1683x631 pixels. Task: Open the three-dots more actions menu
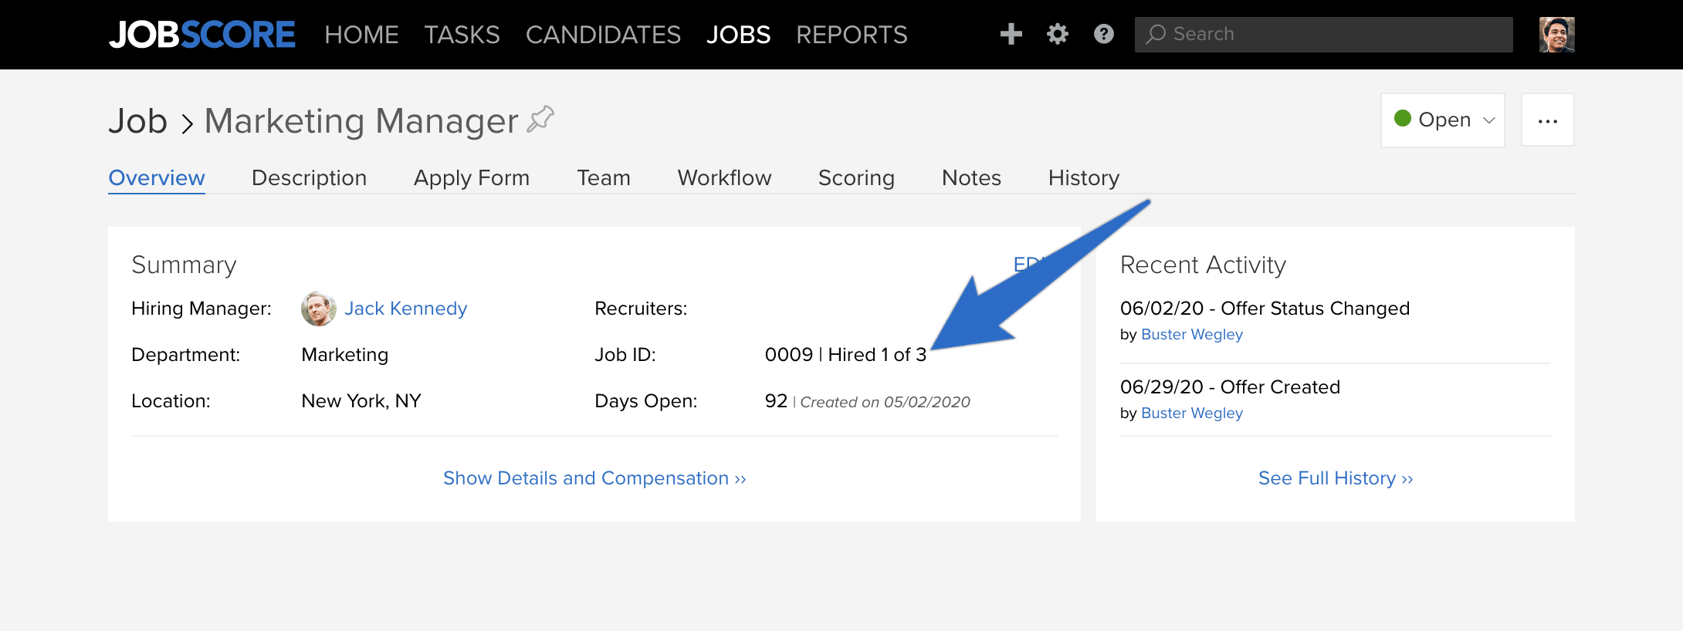(x=1547, y=120)
